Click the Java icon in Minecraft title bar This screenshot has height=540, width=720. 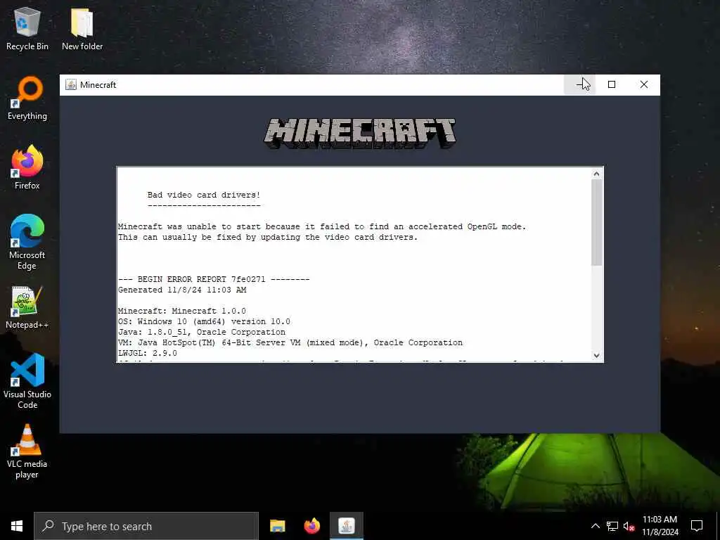pyautogui.click(x=71, y=85)
